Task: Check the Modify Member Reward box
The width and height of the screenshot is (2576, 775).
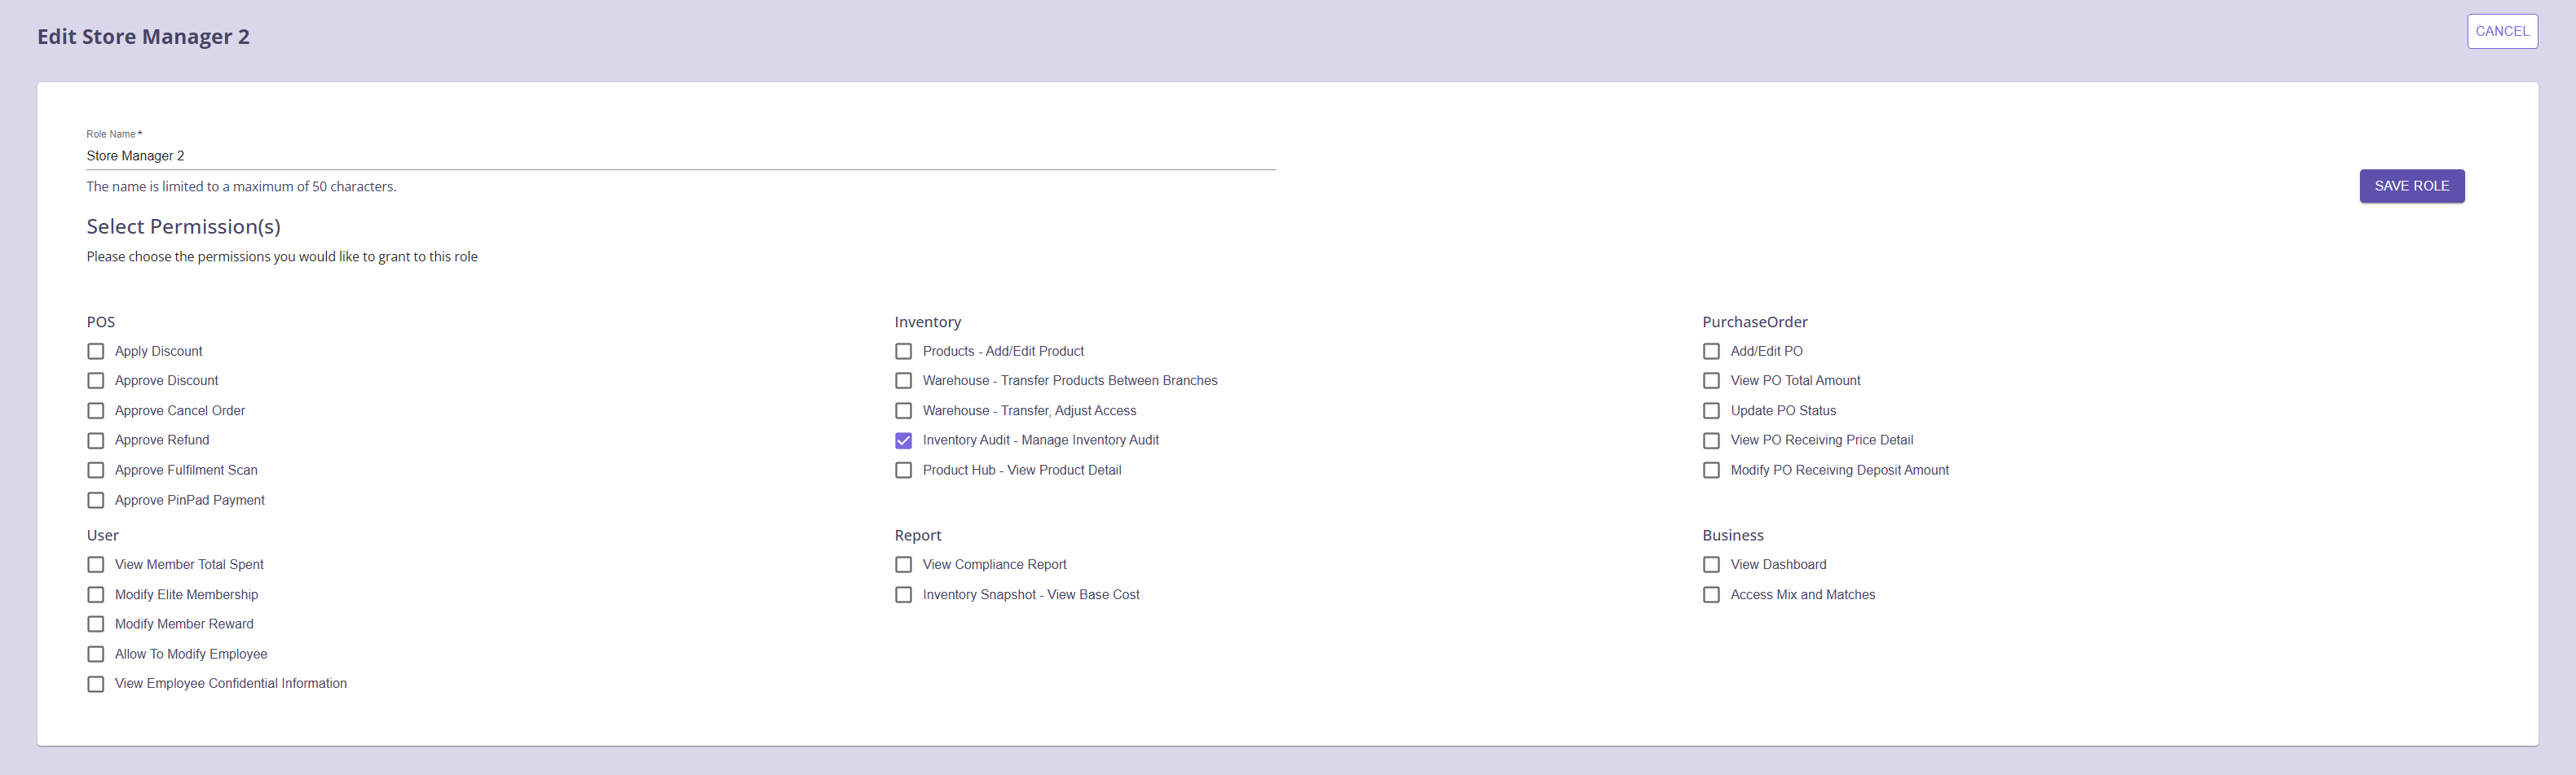Action: tap(96, 624)
